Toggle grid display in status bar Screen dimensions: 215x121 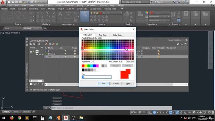point(140,112)
